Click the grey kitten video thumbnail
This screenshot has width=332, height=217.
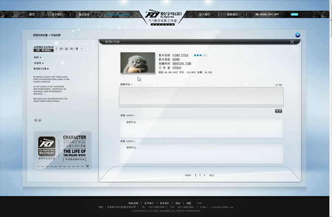point(137,63)
